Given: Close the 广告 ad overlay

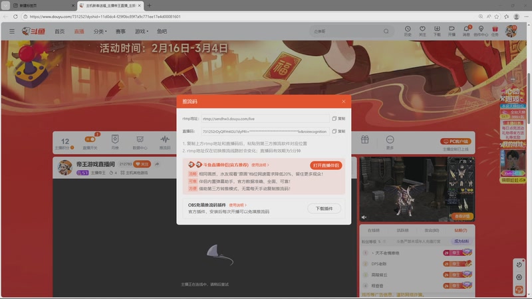Looking at the screenshot, I should tap(470, 161).
